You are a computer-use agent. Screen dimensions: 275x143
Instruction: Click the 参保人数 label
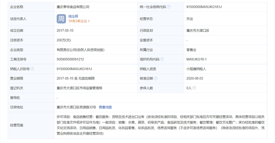(146, 88)
